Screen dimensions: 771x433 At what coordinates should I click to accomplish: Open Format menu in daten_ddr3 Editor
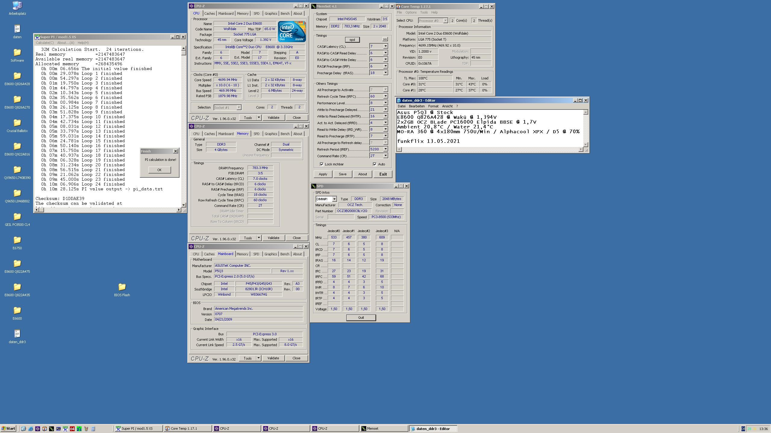433,106
